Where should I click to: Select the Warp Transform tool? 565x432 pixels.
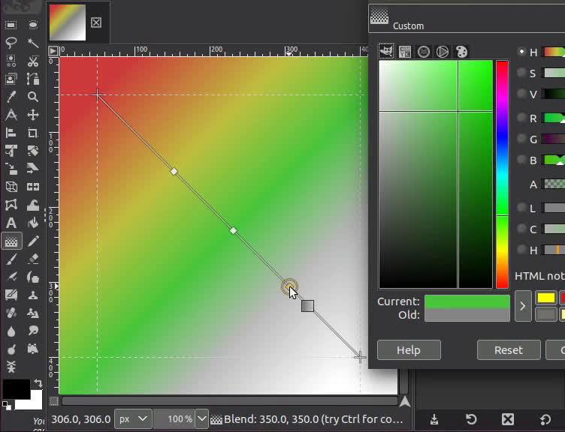(33, 205)
